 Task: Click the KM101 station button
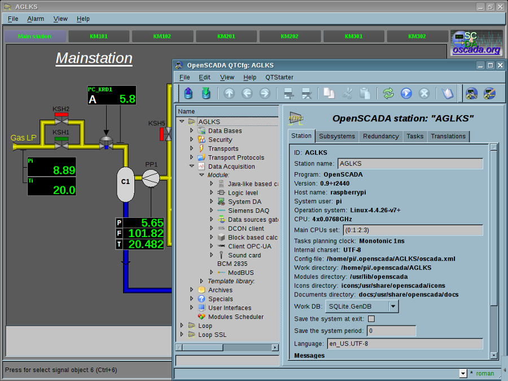[99, 36]
